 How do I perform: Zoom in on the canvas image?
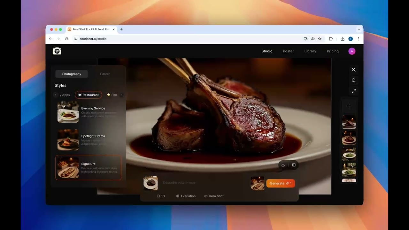click(354, 70)
